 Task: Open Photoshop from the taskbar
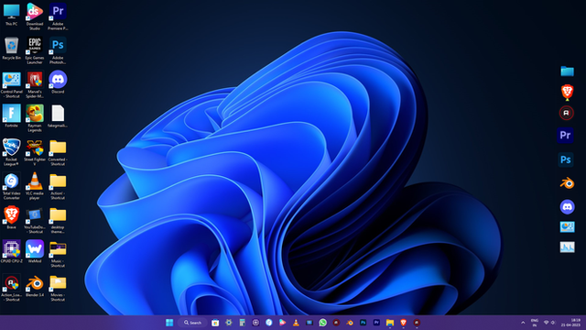[363, 323]
